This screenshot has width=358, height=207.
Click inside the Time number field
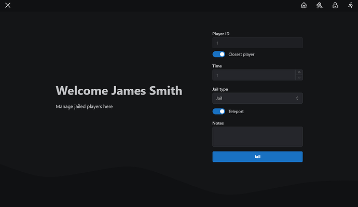tap(254, 75)
